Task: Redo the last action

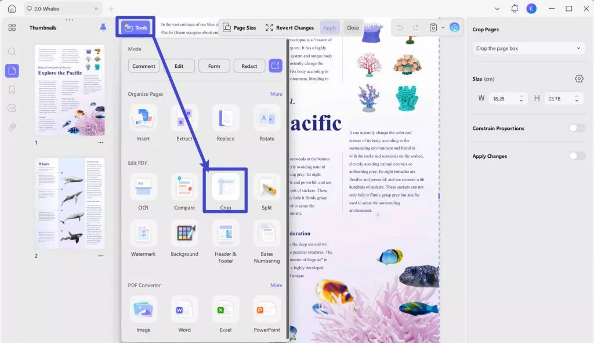Action: [x=415, y=27]
